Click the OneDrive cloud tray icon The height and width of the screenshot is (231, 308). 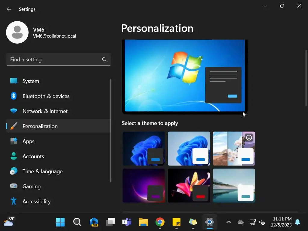(241, 222)
